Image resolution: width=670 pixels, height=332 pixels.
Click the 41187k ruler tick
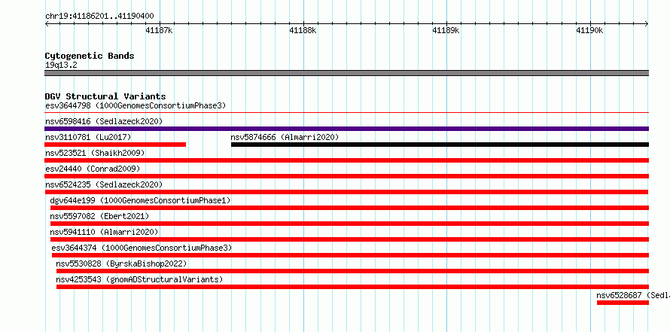click(159, 30)
